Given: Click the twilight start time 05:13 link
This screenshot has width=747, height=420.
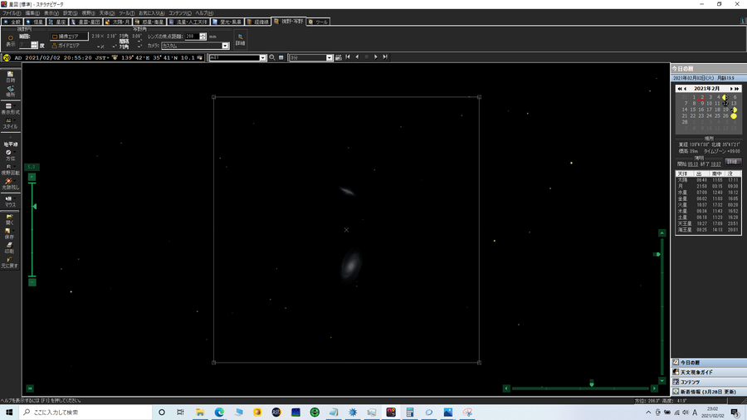Looking at the screenshot, I should pos(692,164).
